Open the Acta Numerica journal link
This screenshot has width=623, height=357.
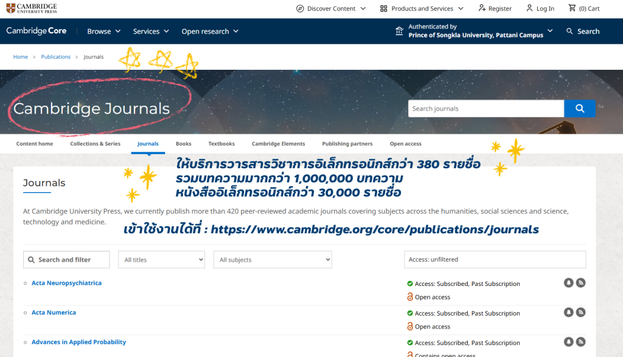tap(54, 313)
